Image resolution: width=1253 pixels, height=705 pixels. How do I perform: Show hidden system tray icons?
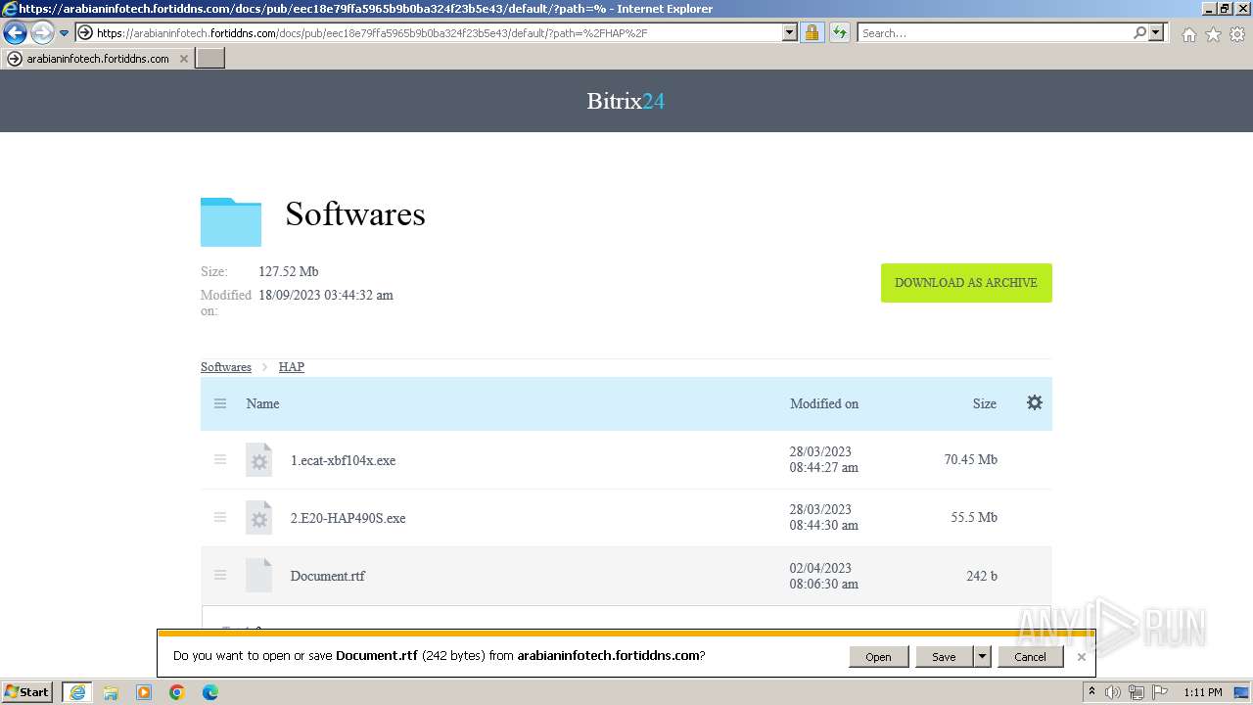click(x=1091, y=692)
